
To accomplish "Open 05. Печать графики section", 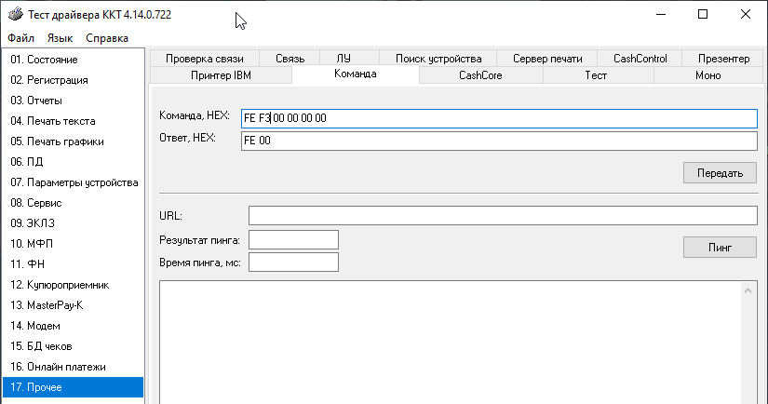I will (x=73, y=141).
